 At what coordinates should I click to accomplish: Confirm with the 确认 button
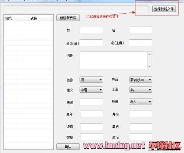tap(68, 146)
